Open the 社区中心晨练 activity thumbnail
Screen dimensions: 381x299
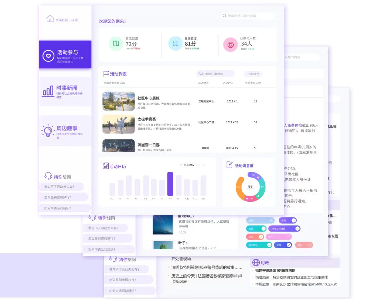pos(119,101)
